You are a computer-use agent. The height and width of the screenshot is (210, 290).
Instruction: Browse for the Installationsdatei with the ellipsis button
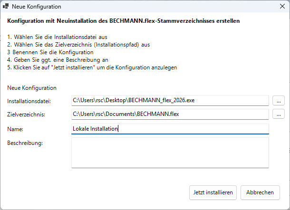click(279, 101)
